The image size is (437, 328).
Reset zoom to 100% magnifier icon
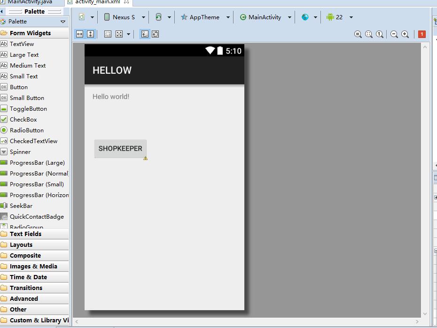click(x=379, y=34)
